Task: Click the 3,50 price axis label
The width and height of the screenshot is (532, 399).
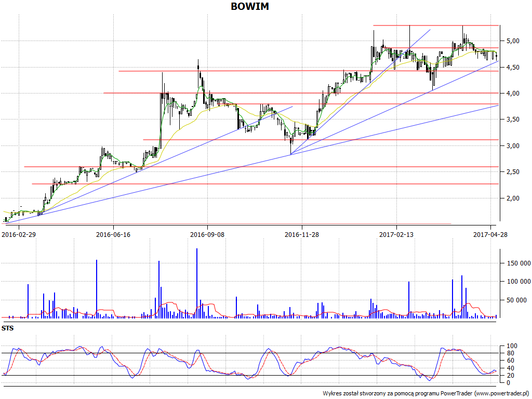Action: 513,119
